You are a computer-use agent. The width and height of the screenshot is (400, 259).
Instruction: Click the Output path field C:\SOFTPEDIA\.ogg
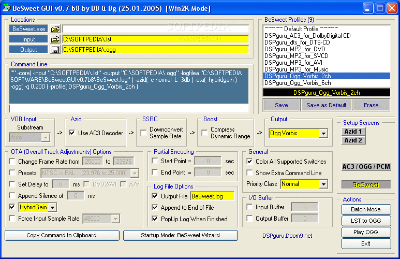click(155, 50)
